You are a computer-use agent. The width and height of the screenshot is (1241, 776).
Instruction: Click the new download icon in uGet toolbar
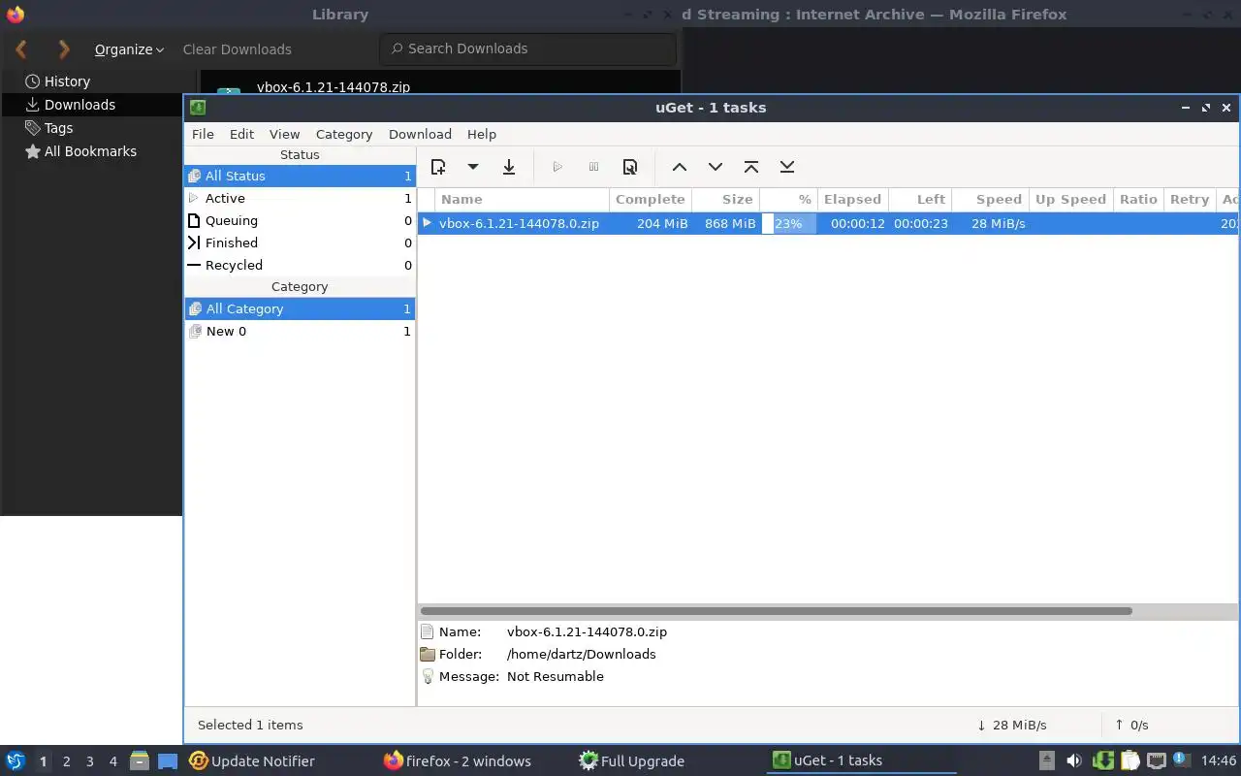(438, 167)
